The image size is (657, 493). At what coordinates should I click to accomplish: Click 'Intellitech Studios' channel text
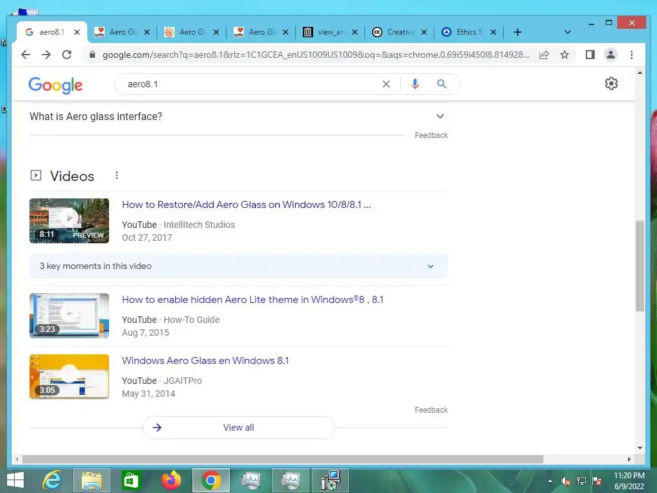[x=199, y=225]
